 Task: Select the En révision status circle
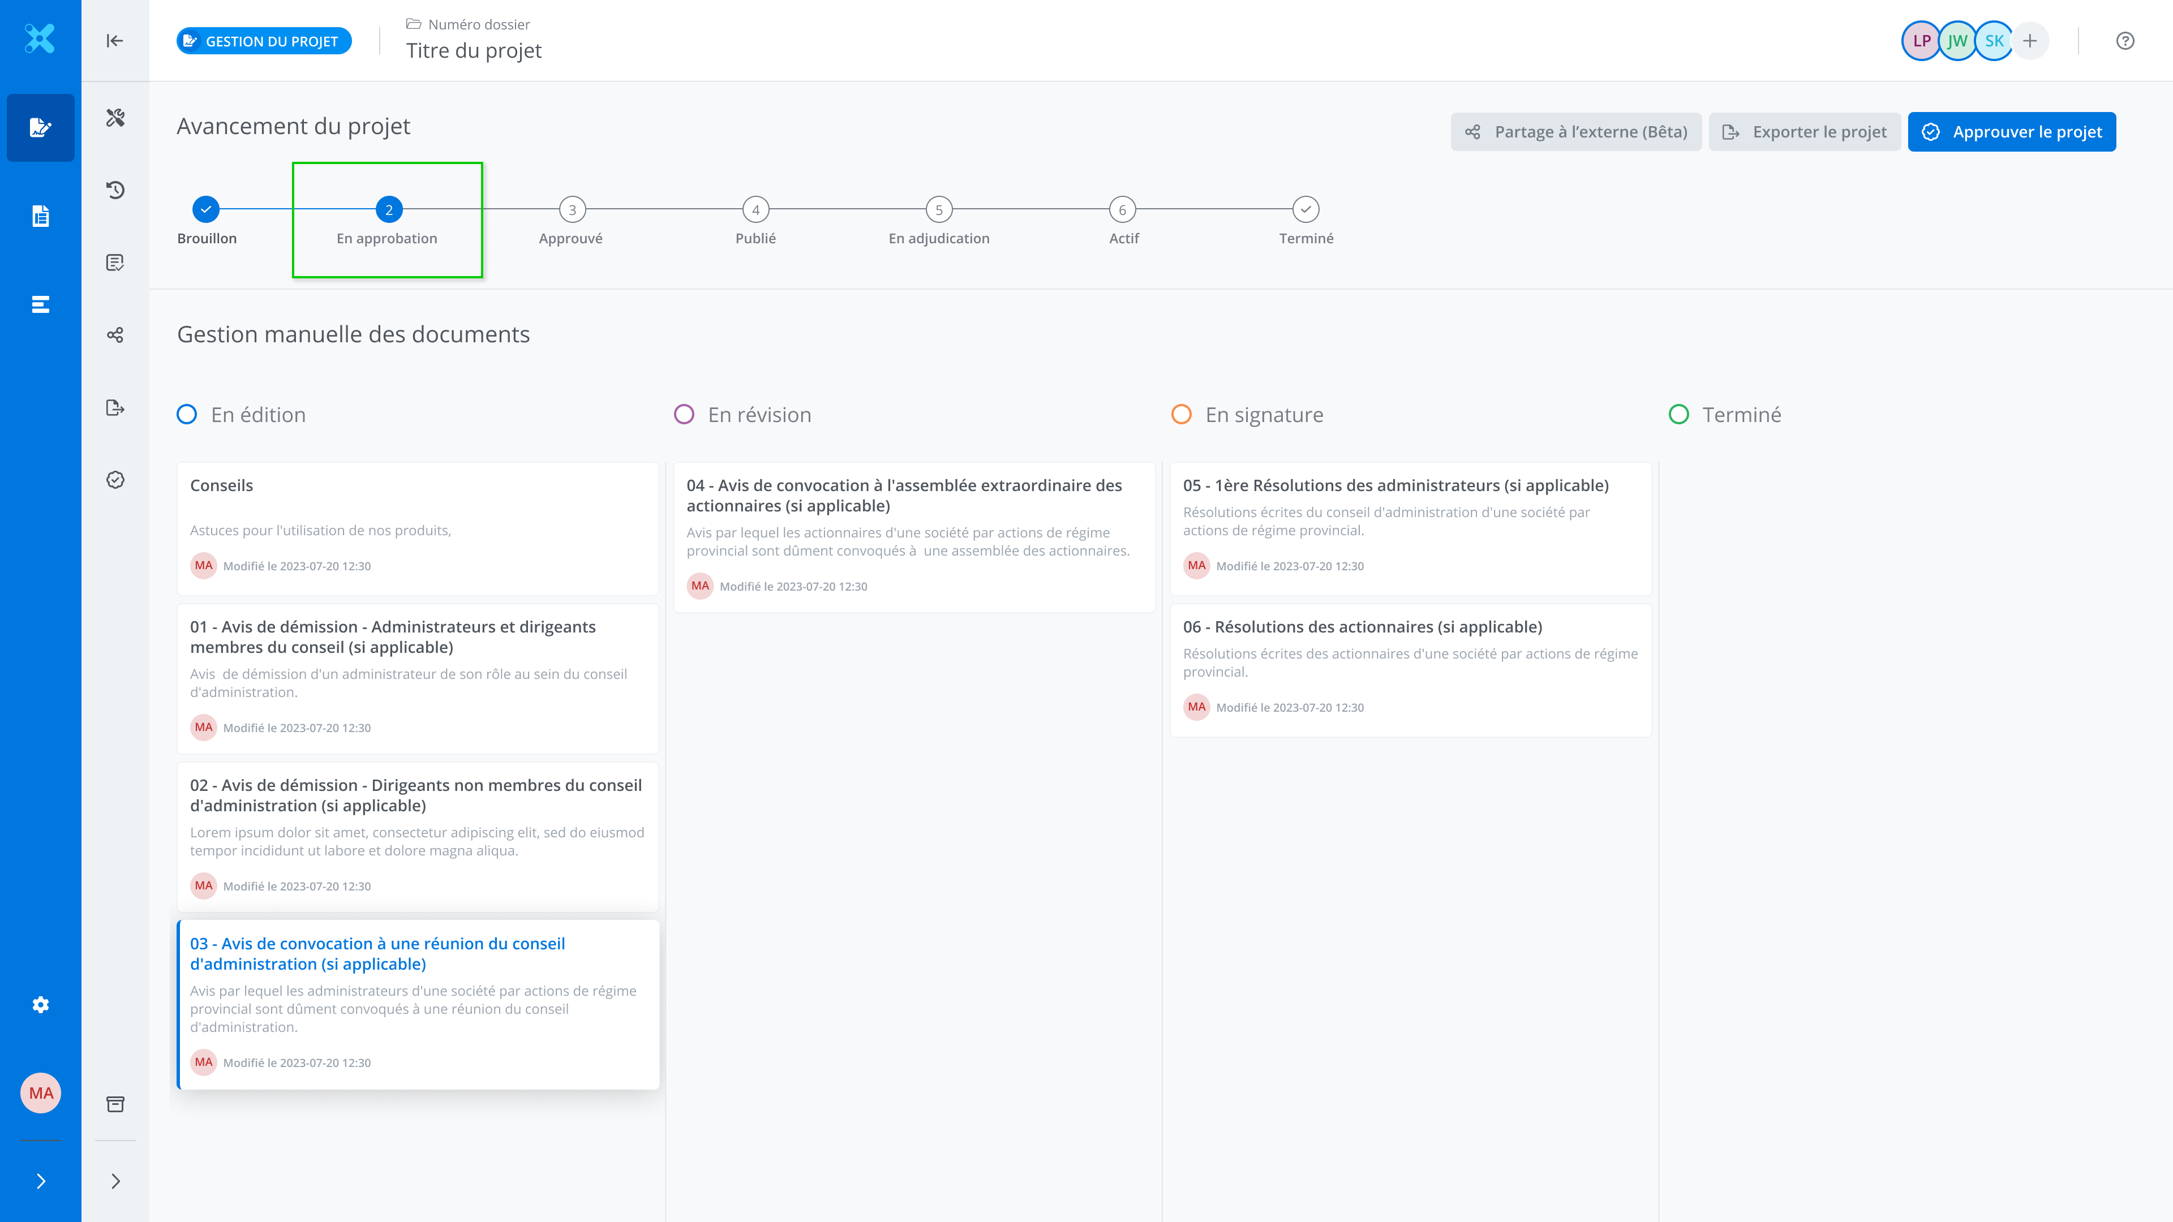click(684, 414)
